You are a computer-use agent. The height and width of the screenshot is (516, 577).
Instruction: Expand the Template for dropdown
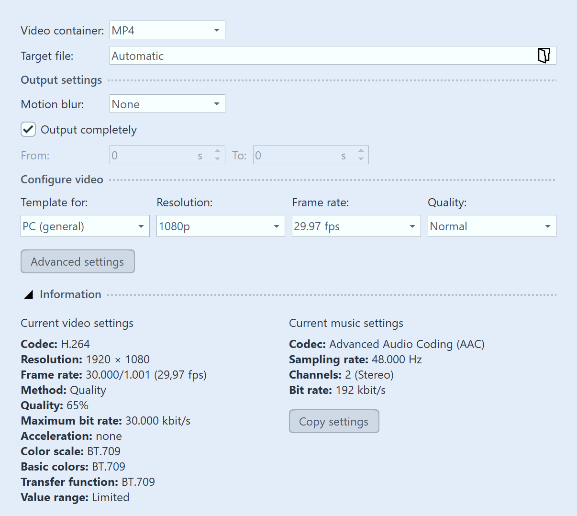click(x=85, y=226)
